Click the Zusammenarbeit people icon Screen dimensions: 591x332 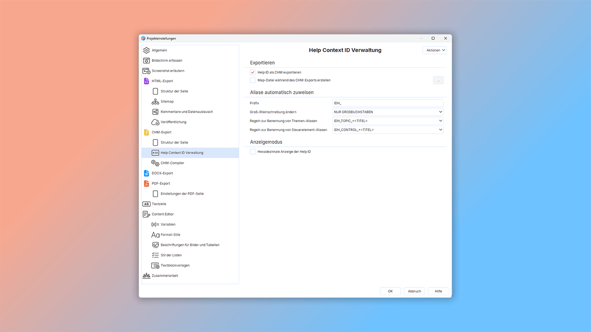click(x=146, y=276)
